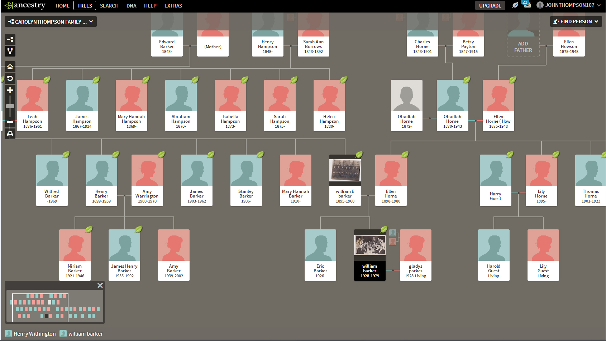Open the Search menu
The height and width of the screenshot is (341, 606).
[x=109, y=6]
